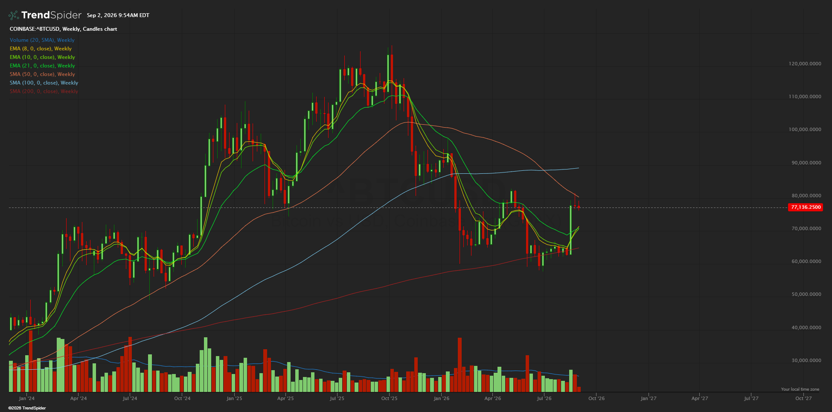Select the Volume (20, SMA) legend entry

42,40
